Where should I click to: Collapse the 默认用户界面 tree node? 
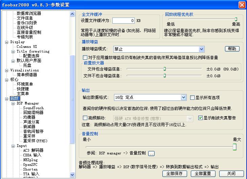click(13, 61)
